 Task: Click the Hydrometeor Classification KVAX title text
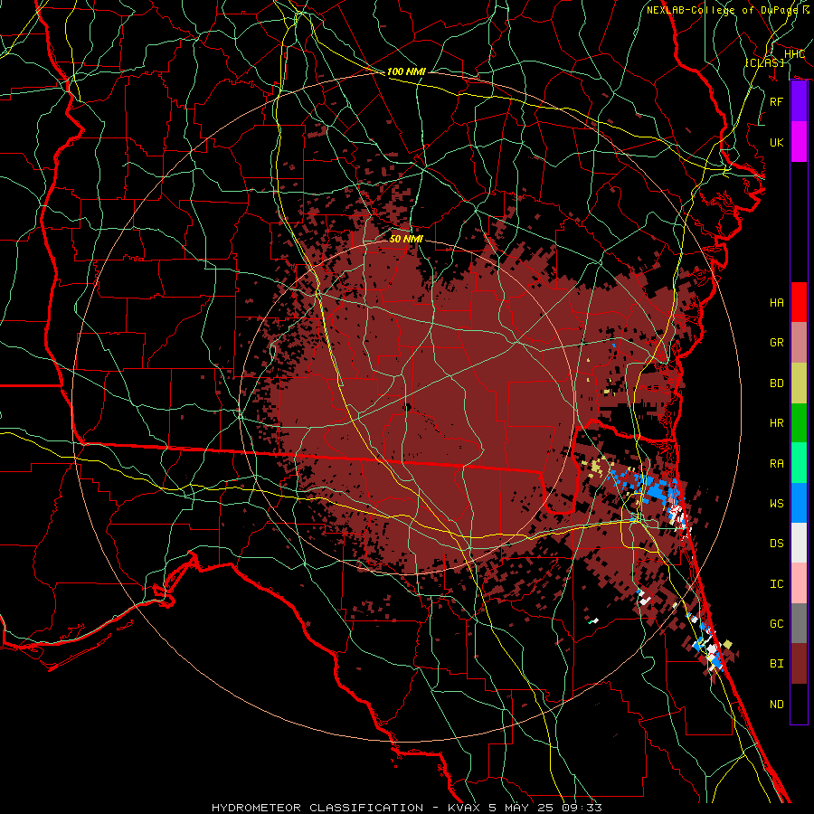[x=406, y=808]
